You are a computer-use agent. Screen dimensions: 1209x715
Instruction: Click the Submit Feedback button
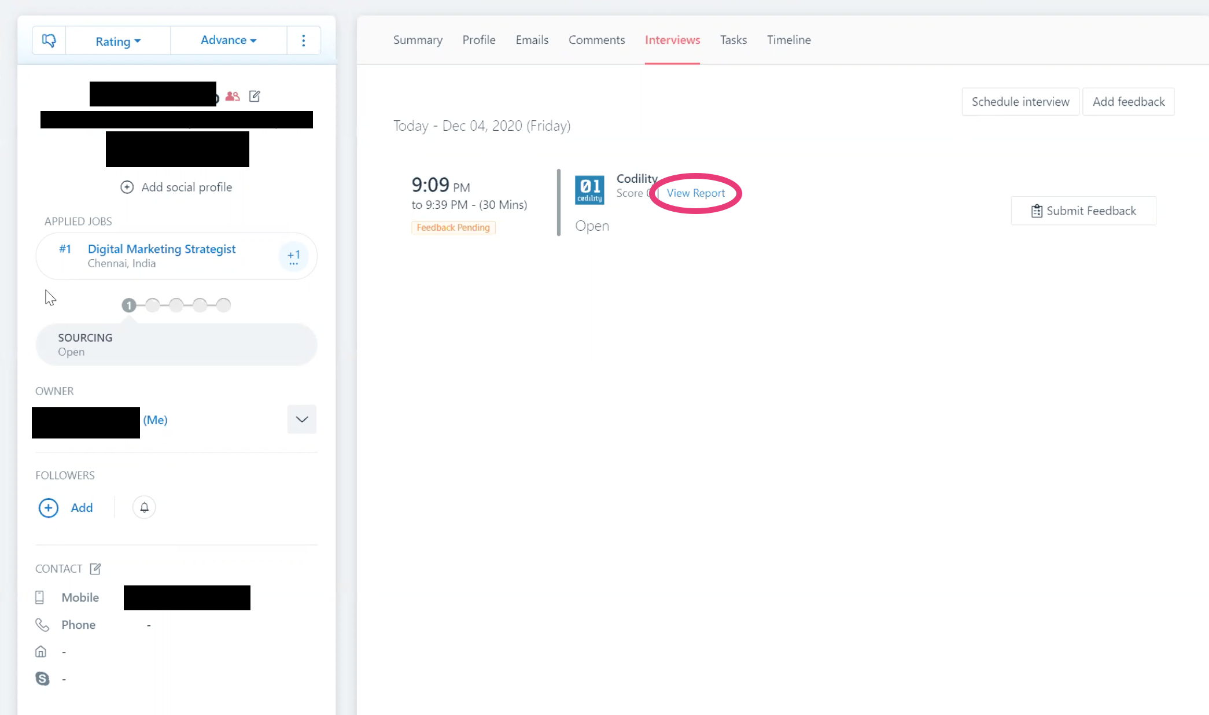click(x=1083, y=211)
